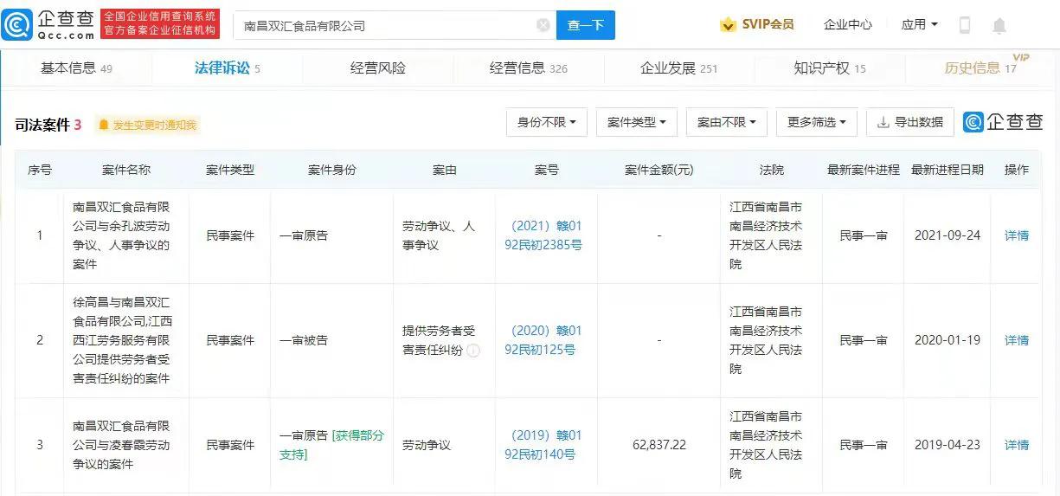Open 详情 for the 2019-04-23 case

pyautogui.click(x=1017, y=445)
